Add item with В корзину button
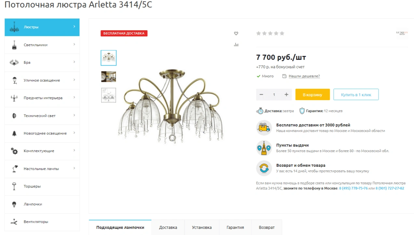414x235 pixels. [313, 95]
